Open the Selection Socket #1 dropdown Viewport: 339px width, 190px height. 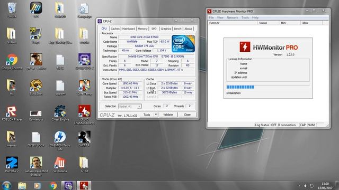pos(130,106)
